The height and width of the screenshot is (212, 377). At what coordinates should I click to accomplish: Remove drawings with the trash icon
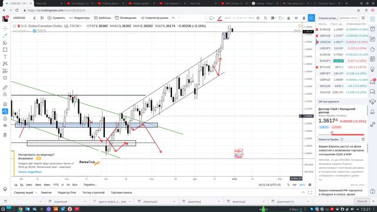coord(5,135)
